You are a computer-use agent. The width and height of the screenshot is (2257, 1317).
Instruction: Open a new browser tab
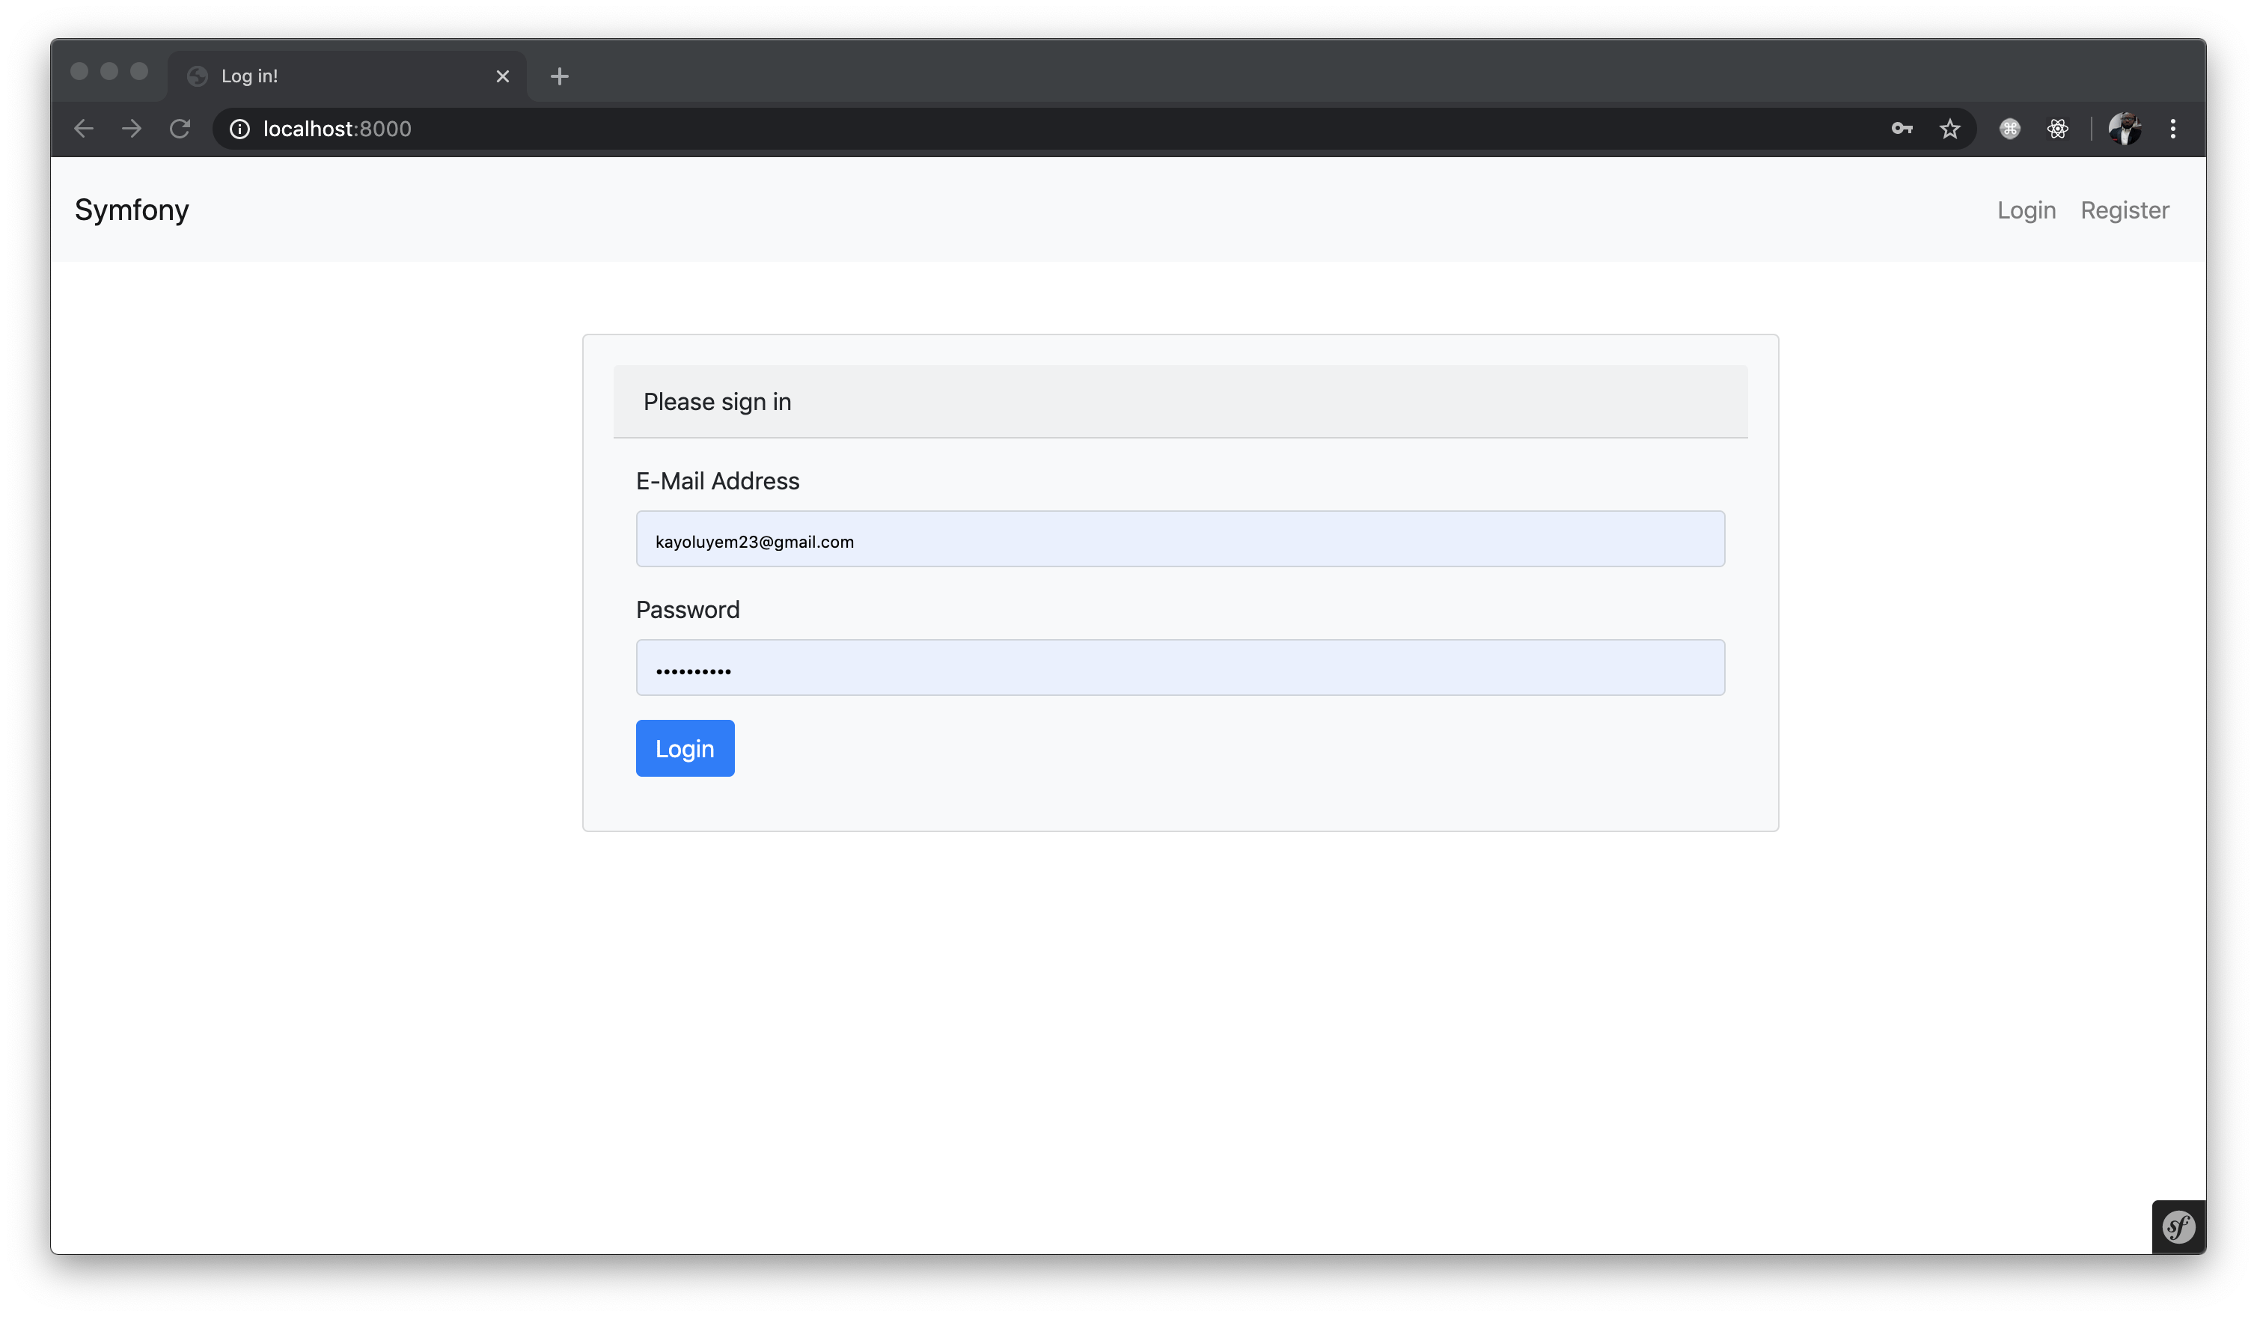click(x=559, y=76)
